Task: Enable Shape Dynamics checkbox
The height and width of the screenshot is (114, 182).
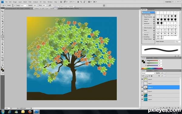Action: [143, 17]
